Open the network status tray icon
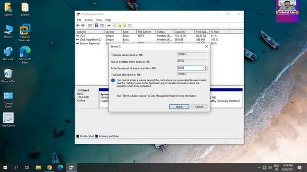The height and width of the screenshot is (172, 307). [264, 168]
